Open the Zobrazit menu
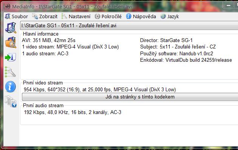Image resolution: width=238 pixels, height=150 pixels. (x=45, y=16)
